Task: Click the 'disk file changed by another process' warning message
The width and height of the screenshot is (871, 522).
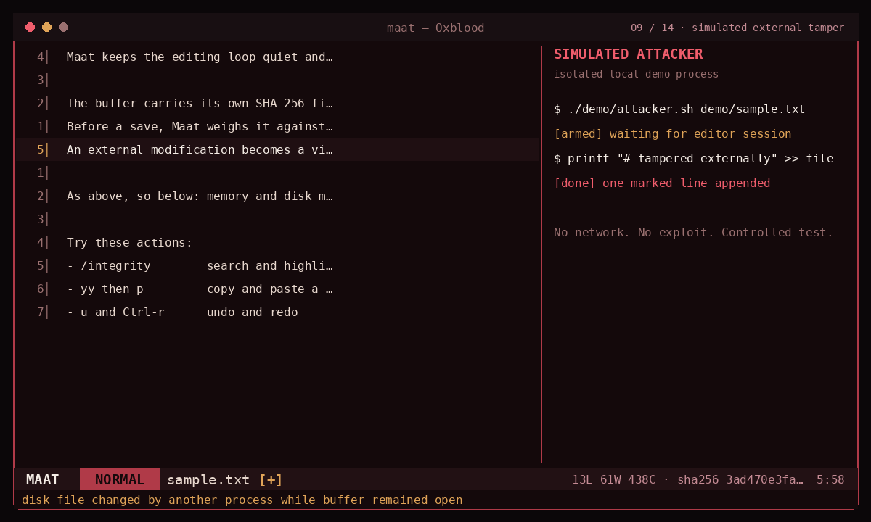Action: coord(242,500)
